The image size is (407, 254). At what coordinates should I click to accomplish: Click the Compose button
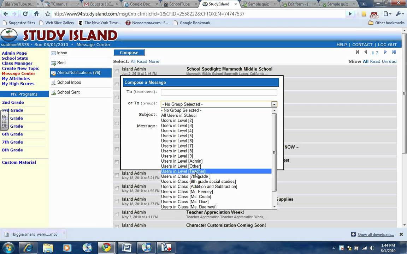129,53
